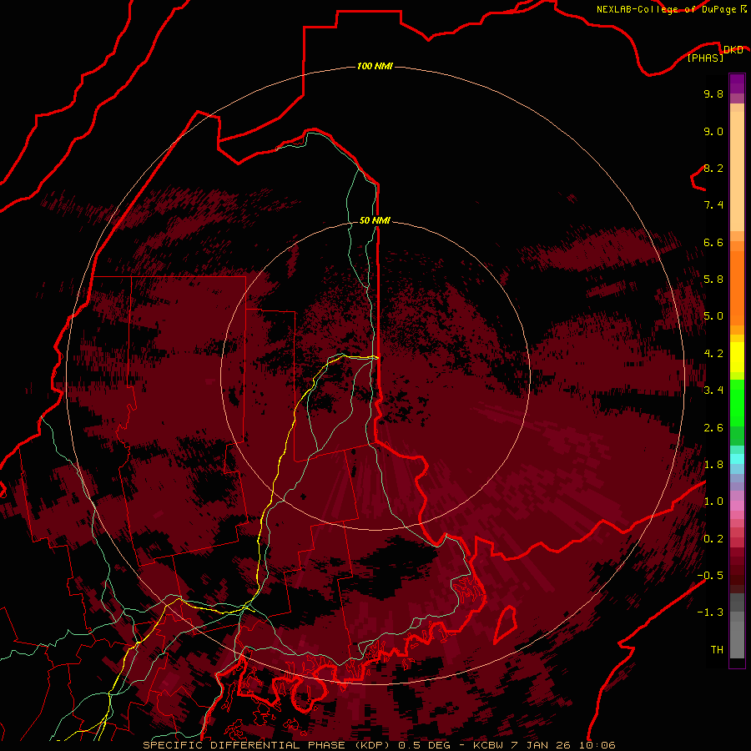Pick the purple color at legend top
The height and width of the screenshot is (751, 751).
737,83
